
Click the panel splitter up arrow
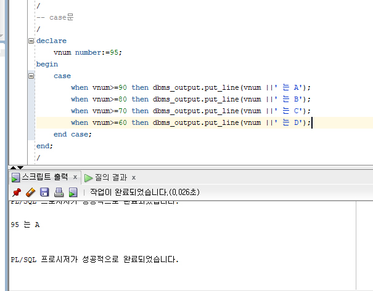coord(14,167)
